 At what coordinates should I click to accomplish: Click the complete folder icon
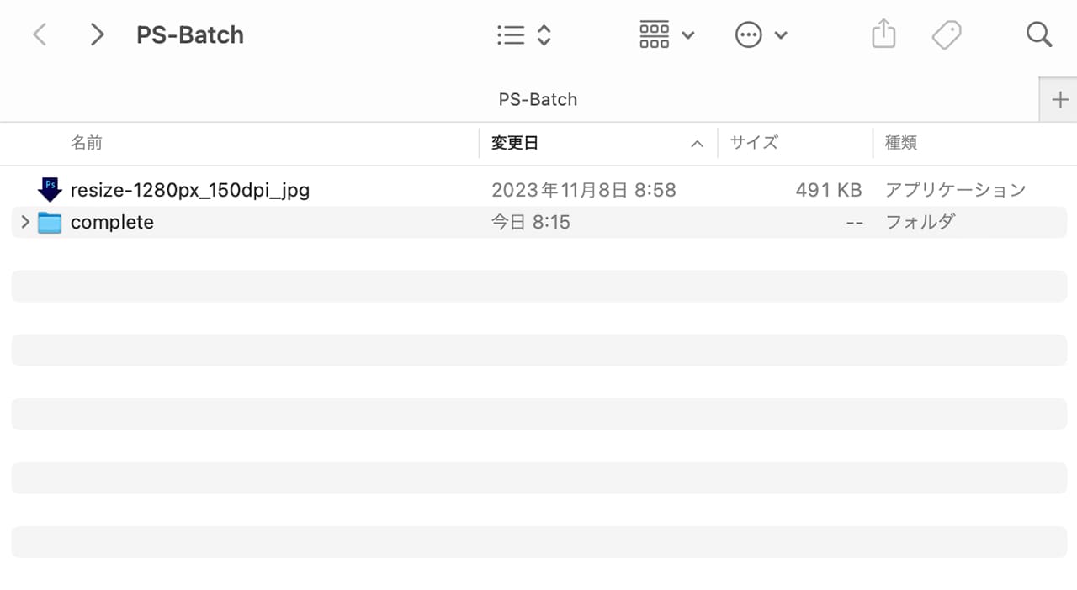click(x=50, y=223)
